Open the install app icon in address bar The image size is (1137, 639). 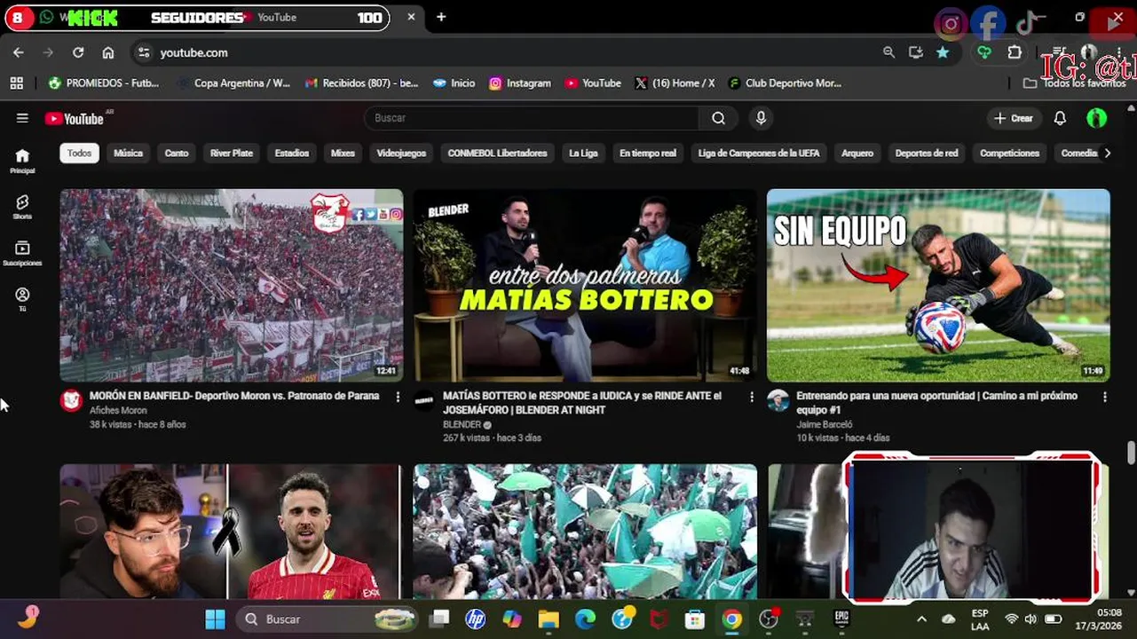916,52
